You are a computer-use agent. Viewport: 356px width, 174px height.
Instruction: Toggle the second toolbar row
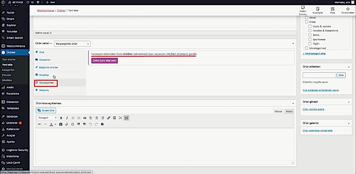[126, 118]
